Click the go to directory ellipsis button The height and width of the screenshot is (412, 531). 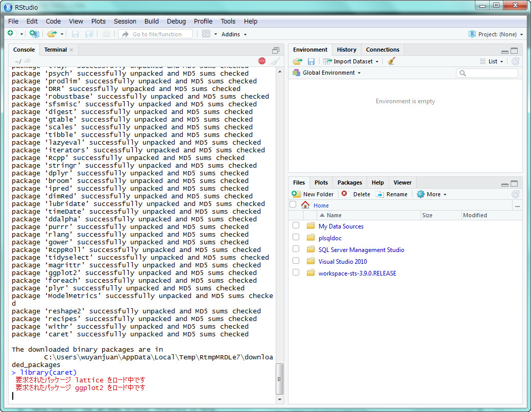(517, 206)
